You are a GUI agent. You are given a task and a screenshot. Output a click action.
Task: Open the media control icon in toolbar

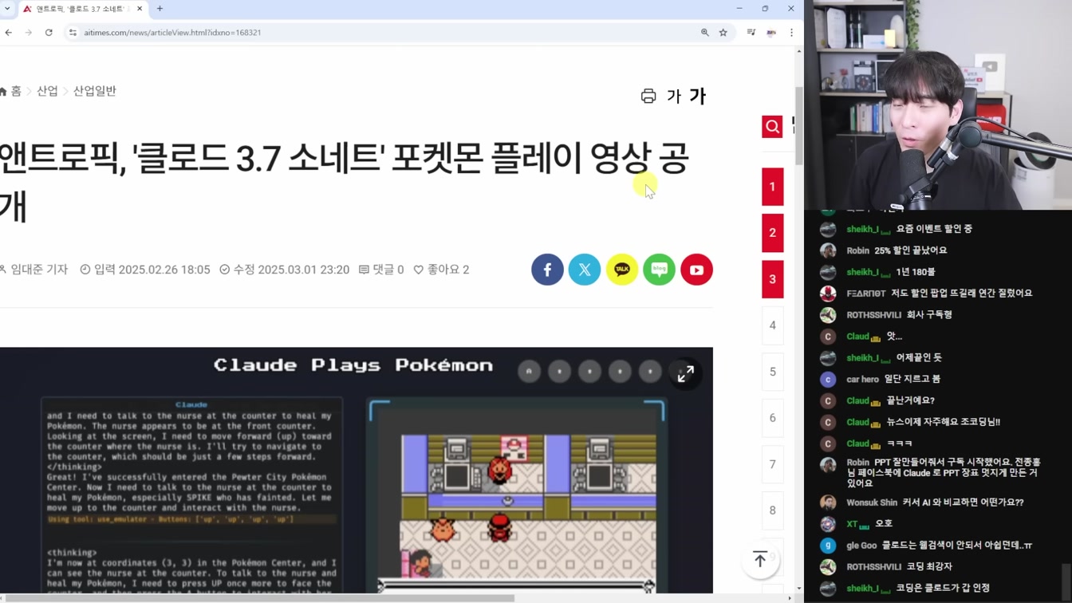tap(751, 33)
